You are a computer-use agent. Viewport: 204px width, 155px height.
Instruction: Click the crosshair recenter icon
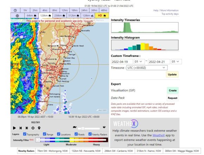[x=33, y=128]
